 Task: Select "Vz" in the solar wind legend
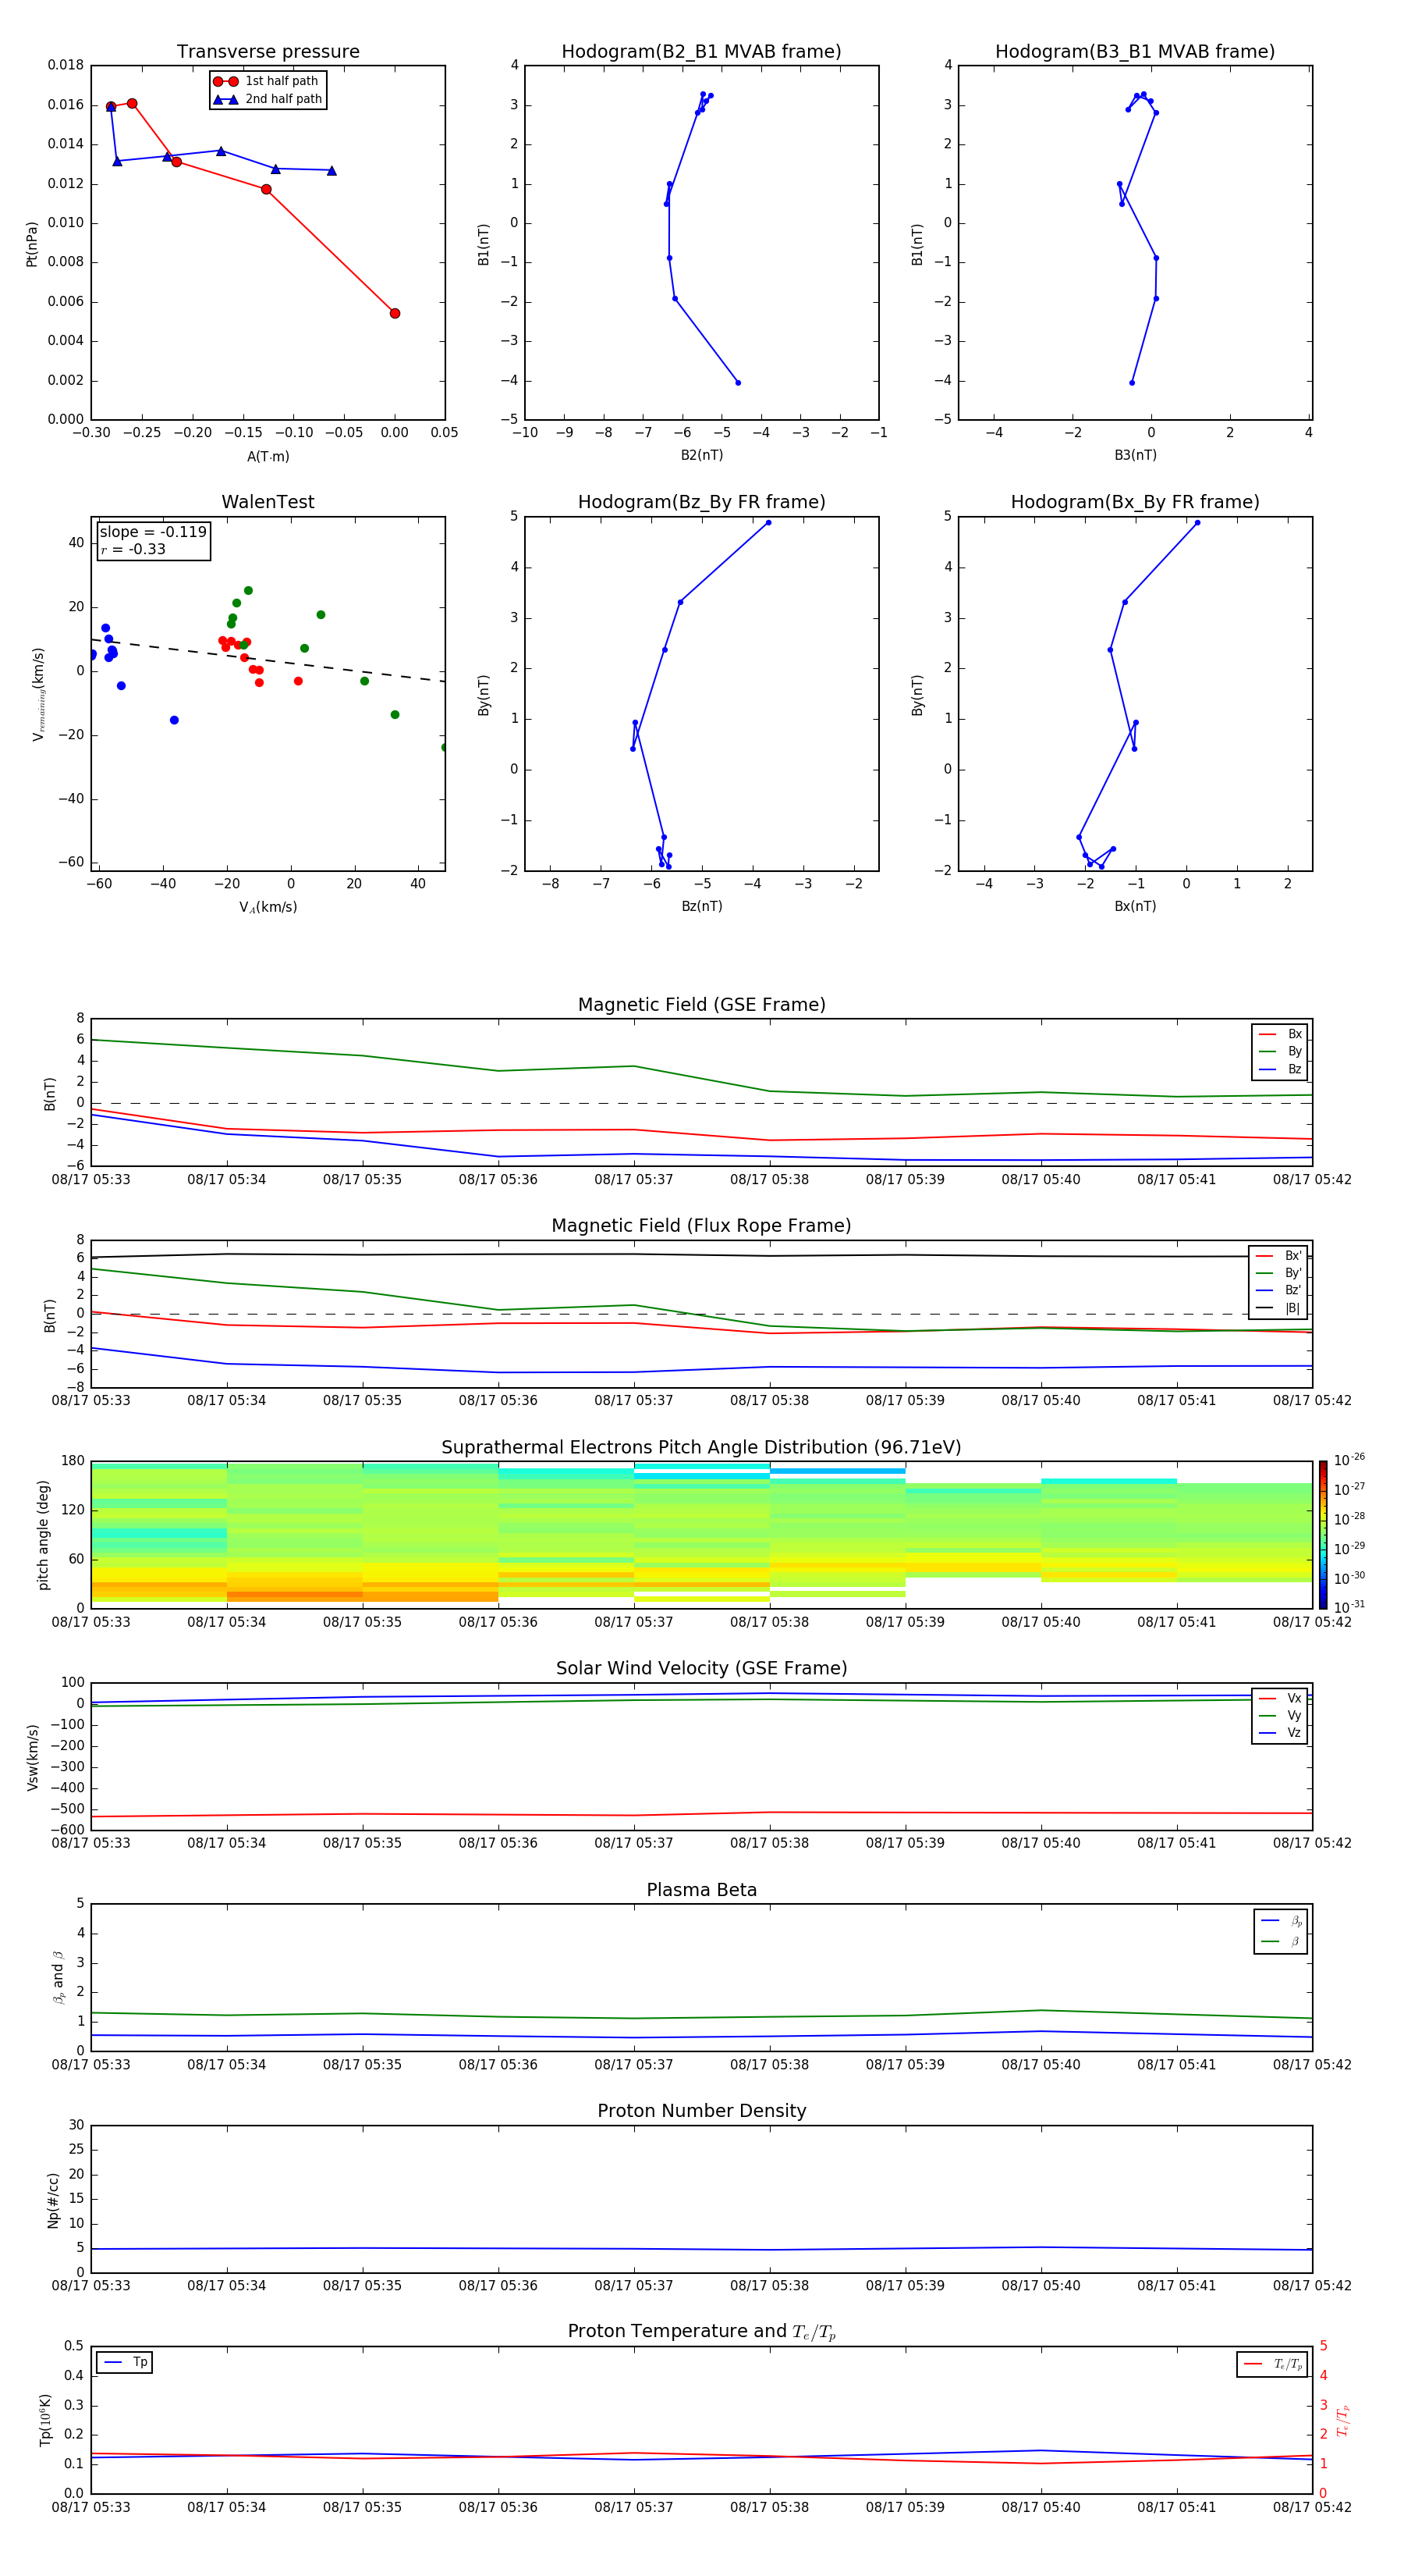click(x=1280, y=1733)
